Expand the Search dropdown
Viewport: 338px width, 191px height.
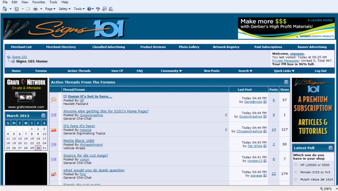(x=245, y=71)
